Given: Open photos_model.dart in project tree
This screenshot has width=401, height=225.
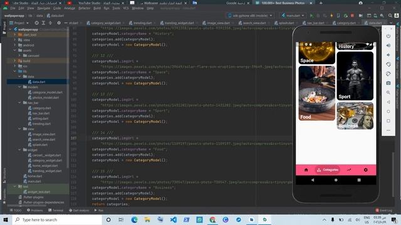Looking at the screenshot, I should [x=45, y=97].
